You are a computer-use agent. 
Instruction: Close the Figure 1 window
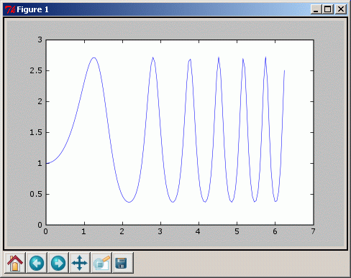pyautogui.click(x=340, y=9)
